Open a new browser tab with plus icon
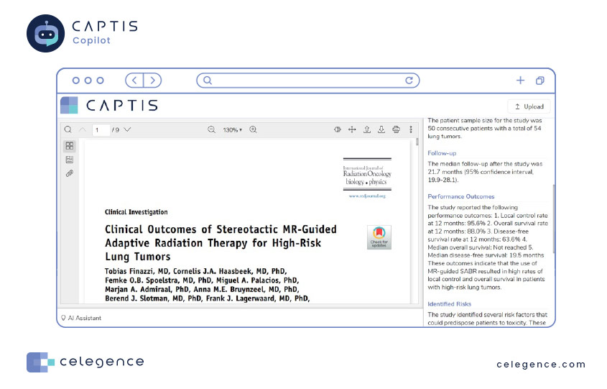 tap(520, 81)
